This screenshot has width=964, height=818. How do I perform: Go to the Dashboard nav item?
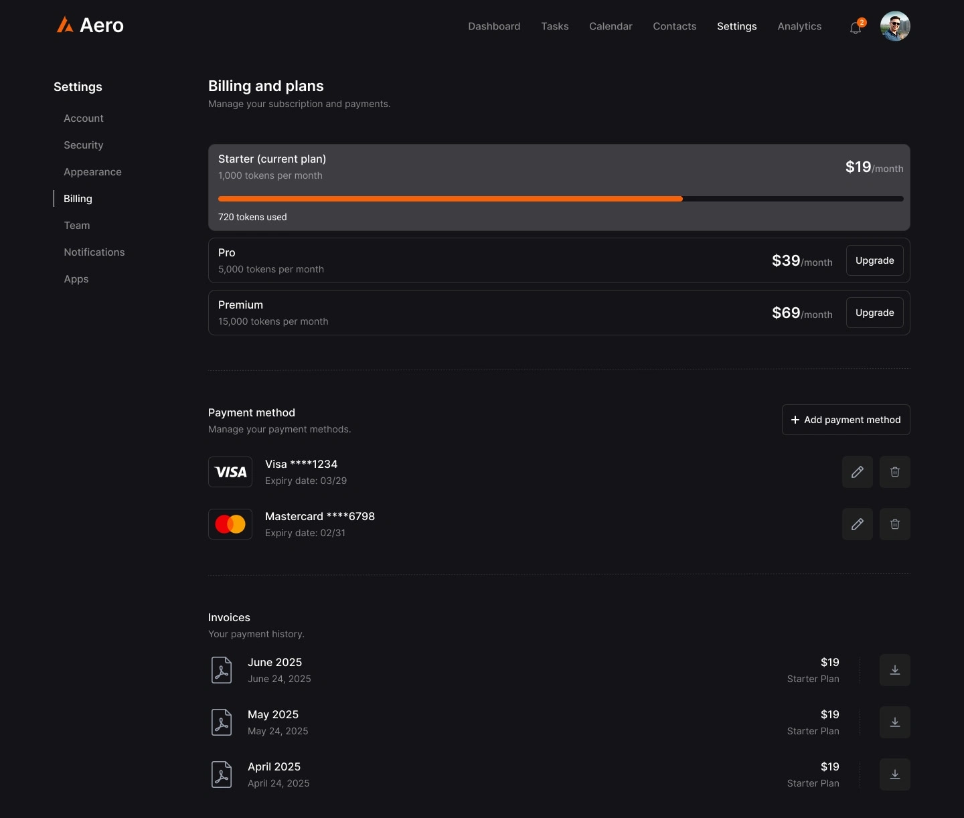(494, 26)
